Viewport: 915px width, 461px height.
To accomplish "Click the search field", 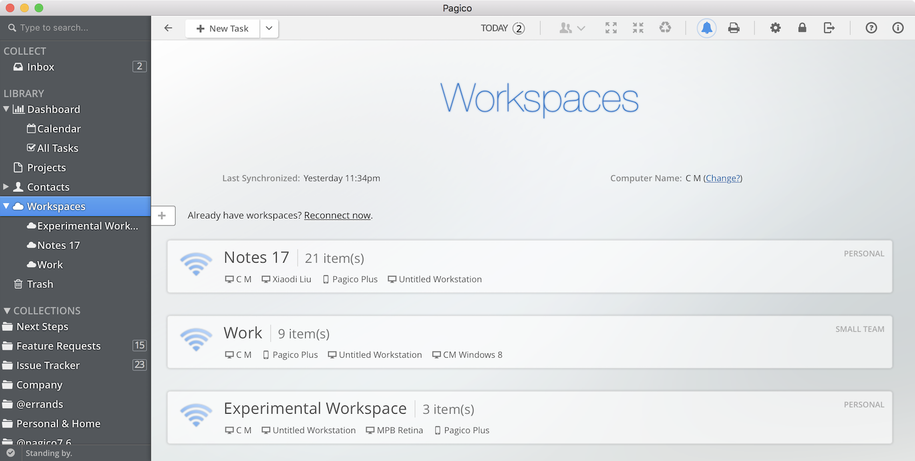I will coord(75,27).
